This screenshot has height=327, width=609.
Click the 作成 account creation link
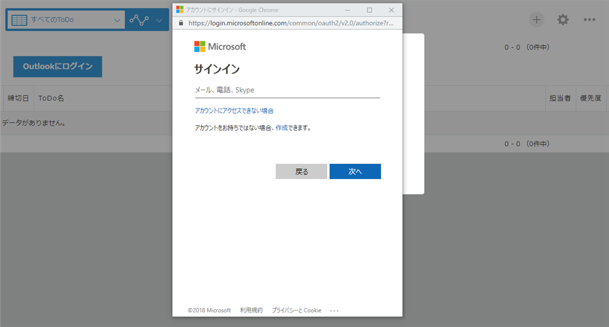click(x=281, y=128)
